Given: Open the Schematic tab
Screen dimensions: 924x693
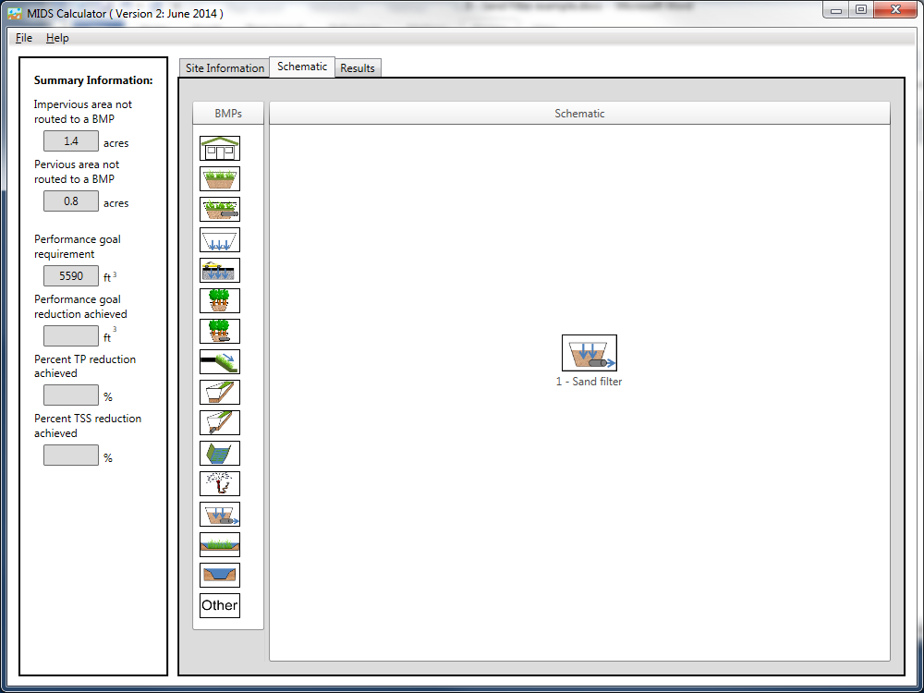Looking at the screenshot, I should pos(301,67).
